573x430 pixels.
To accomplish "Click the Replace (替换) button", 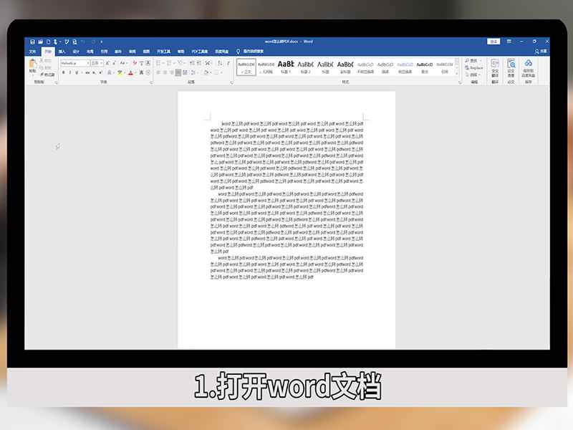I will 473,65.
